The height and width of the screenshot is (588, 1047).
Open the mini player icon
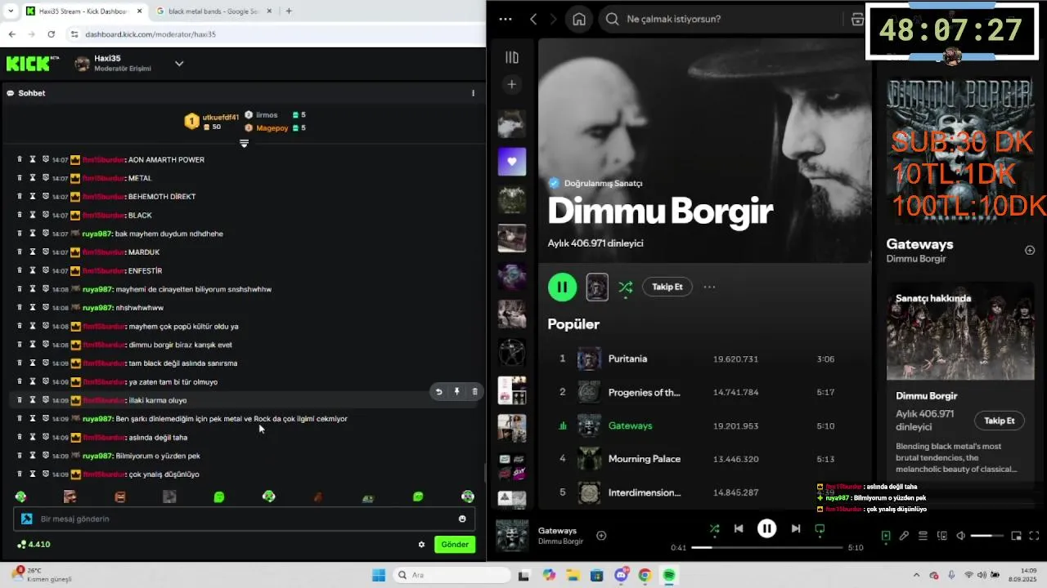click(1016, 536)
